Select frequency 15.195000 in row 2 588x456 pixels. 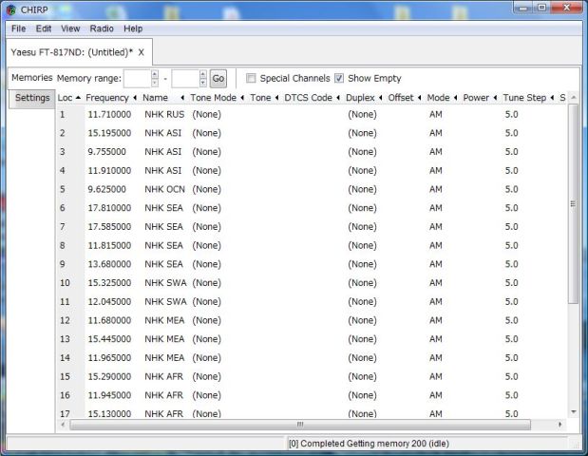109,133
